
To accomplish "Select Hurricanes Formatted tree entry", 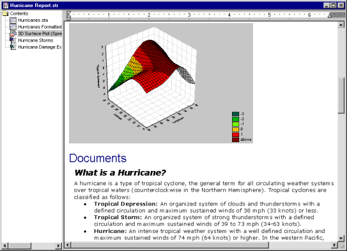I will coord(40,27).
